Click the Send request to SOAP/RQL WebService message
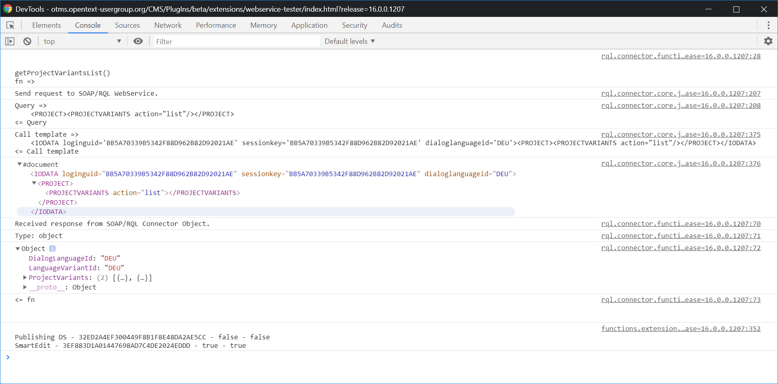Screen dimensions: 778x384 [86, 93]
